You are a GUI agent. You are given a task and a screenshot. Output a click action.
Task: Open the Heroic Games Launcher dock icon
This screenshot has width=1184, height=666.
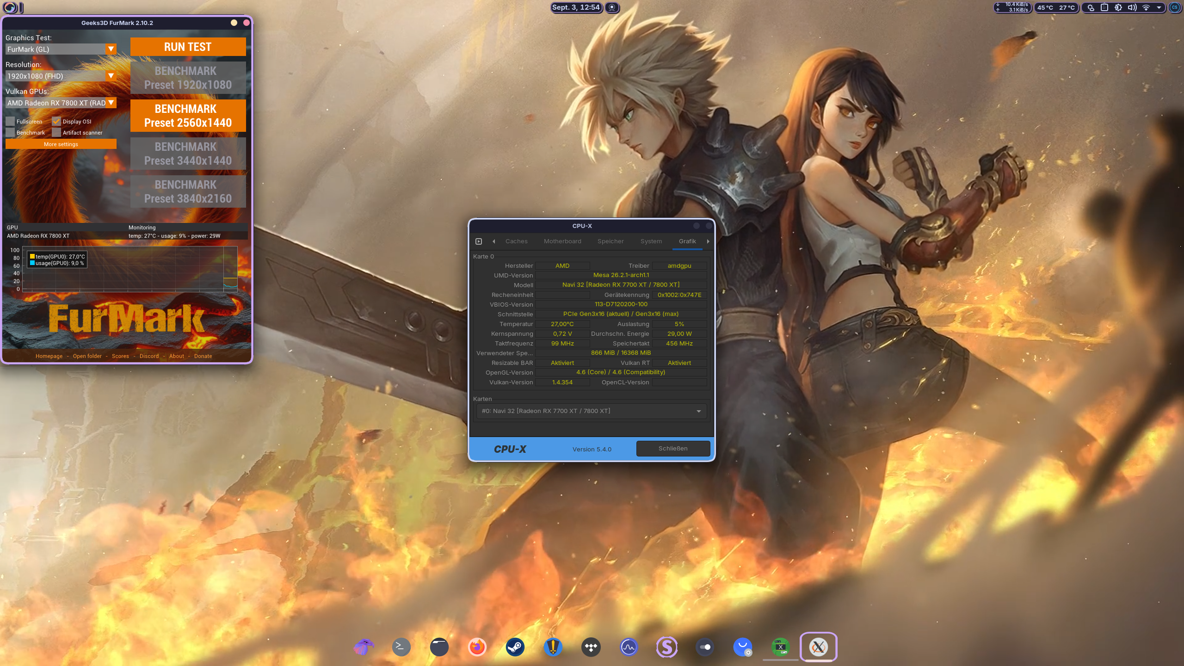click(553, 647)
